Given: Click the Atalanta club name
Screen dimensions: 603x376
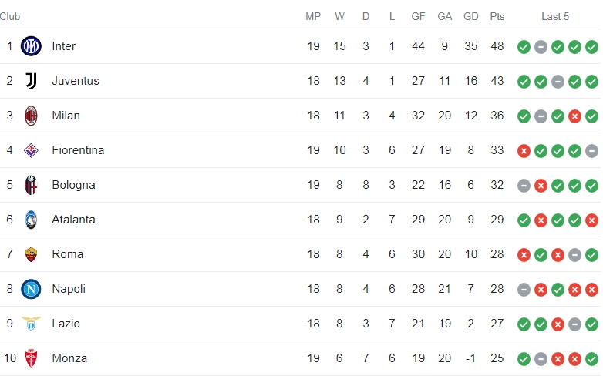Looking at the screenshot, I should pos(73,220).
